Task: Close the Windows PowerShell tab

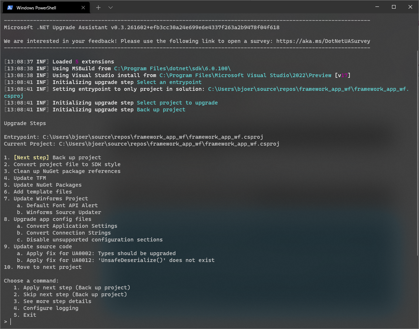Action: (x=83, y=8)
